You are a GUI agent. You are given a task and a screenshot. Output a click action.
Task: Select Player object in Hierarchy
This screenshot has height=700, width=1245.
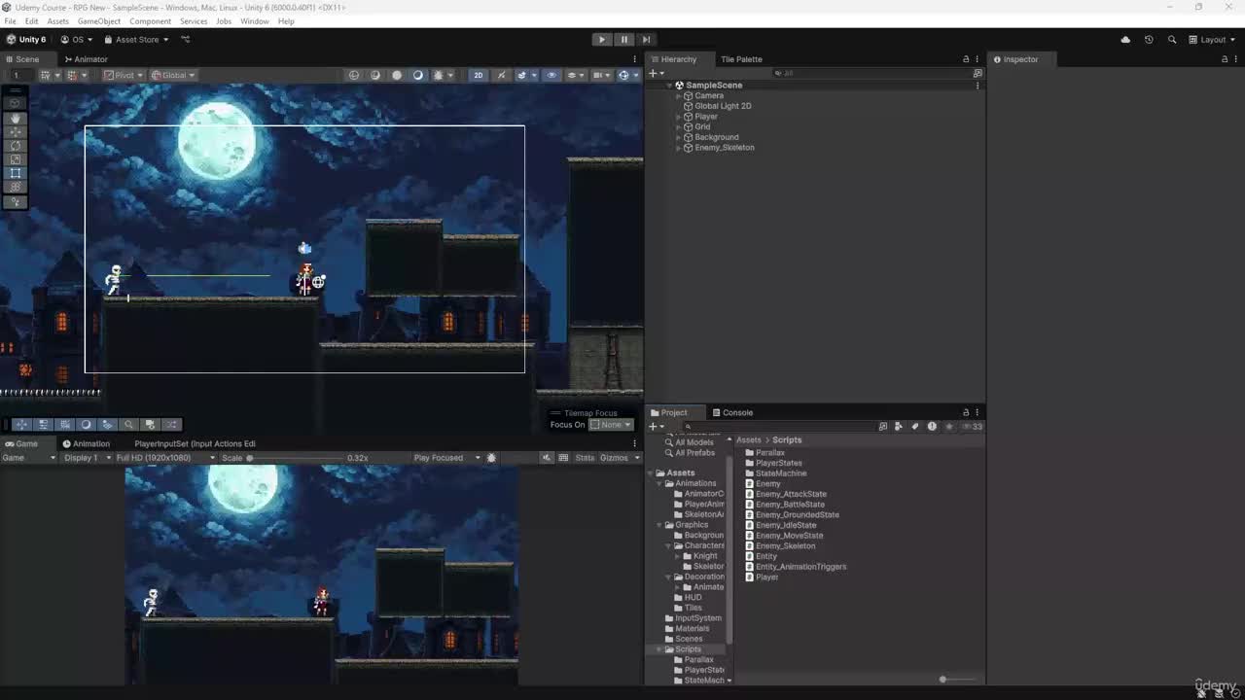(x=706, y=117)
